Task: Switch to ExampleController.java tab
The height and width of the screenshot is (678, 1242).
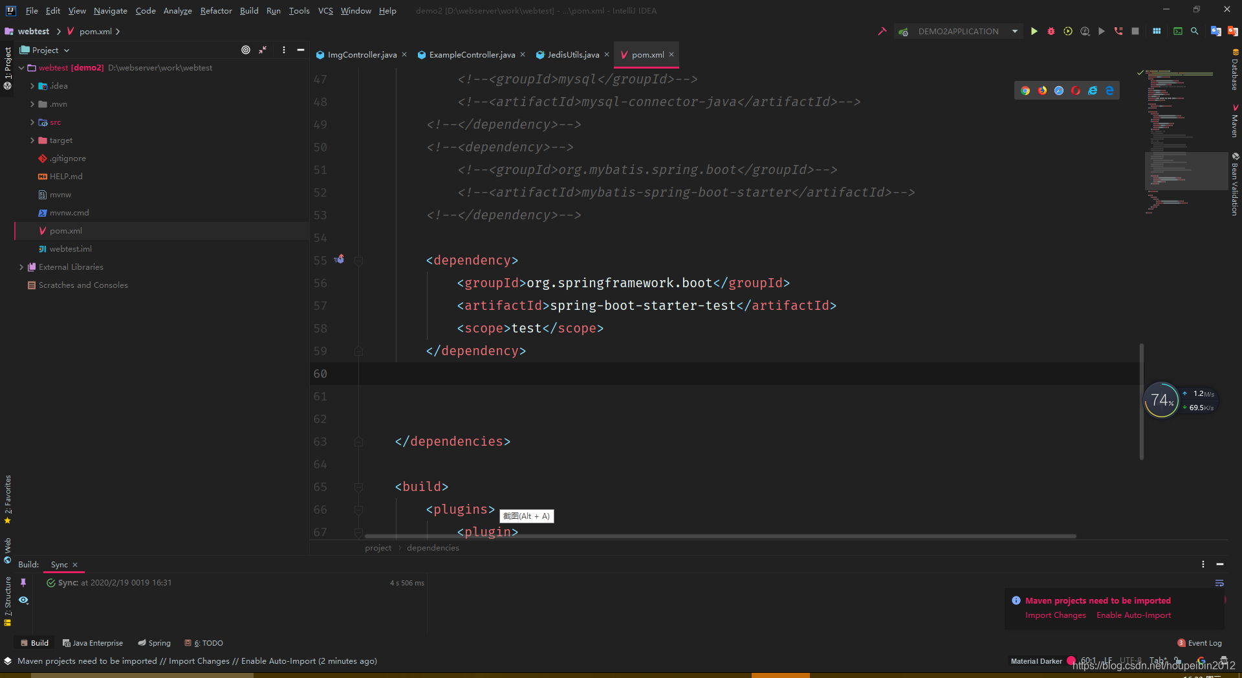Action: (472, 54)
